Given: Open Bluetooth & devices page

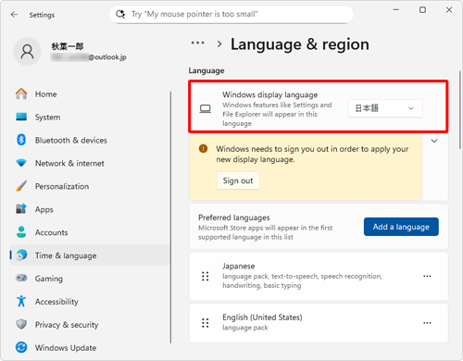Looking at the screenshot, I should (90, 140).
